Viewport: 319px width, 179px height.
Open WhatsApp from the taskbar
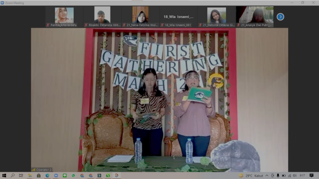[x=74, y=176]
